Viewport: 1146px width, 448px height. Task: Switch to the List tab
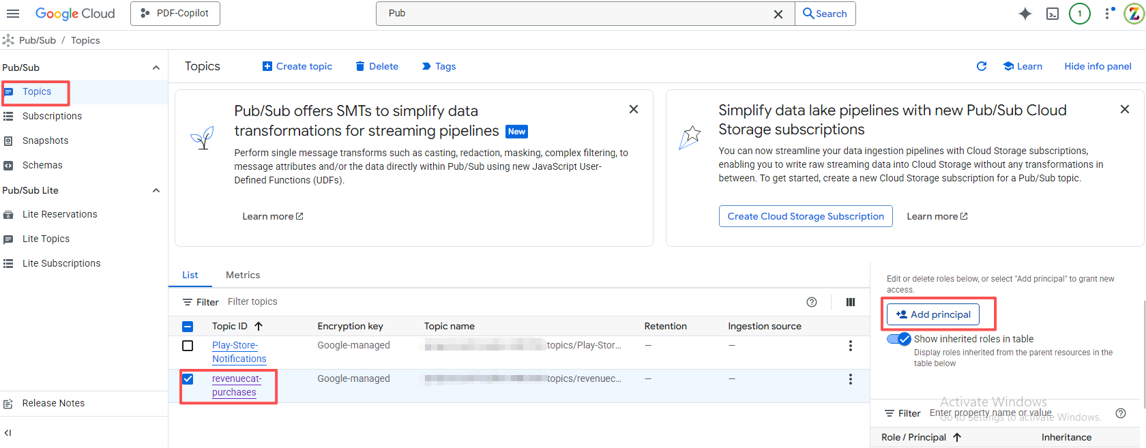(x=190, y=275)
